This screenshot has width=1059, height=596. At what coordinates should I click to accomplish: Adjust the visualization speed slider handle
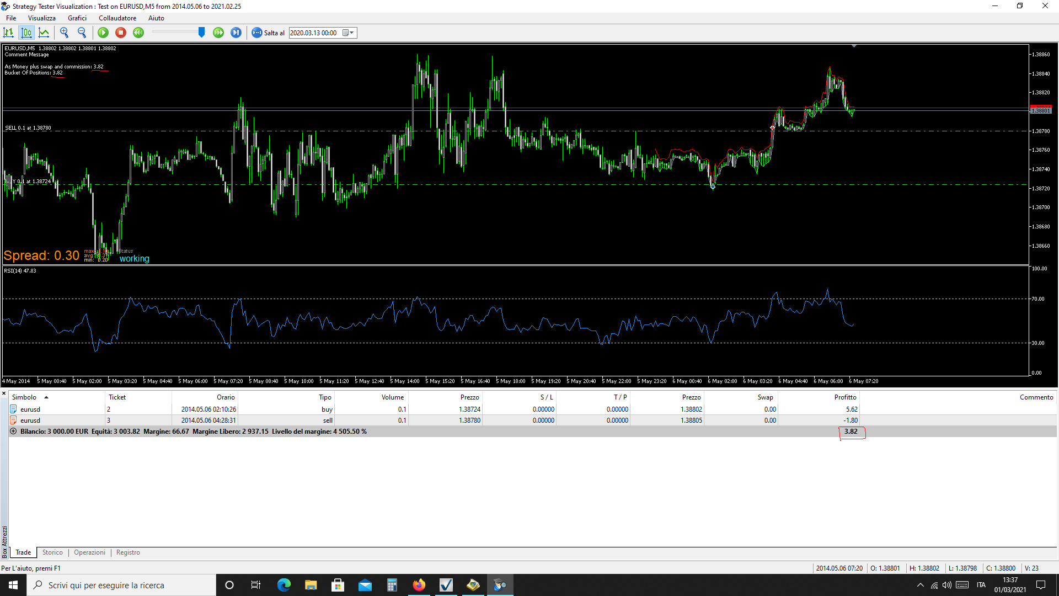click(202, 33)
